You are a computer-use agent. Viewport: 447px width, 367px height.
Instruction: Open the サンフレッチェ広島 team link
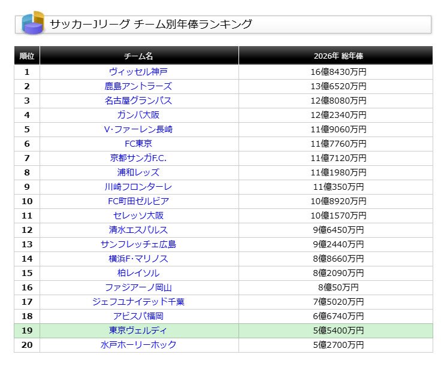coord(138,244)
